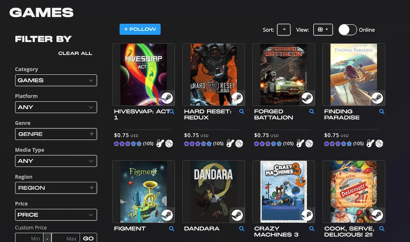Image resolution: width=410 pixels, height=242 pixels.
Task: Toggle the Online switch
Action: click(x=347, y=30)
